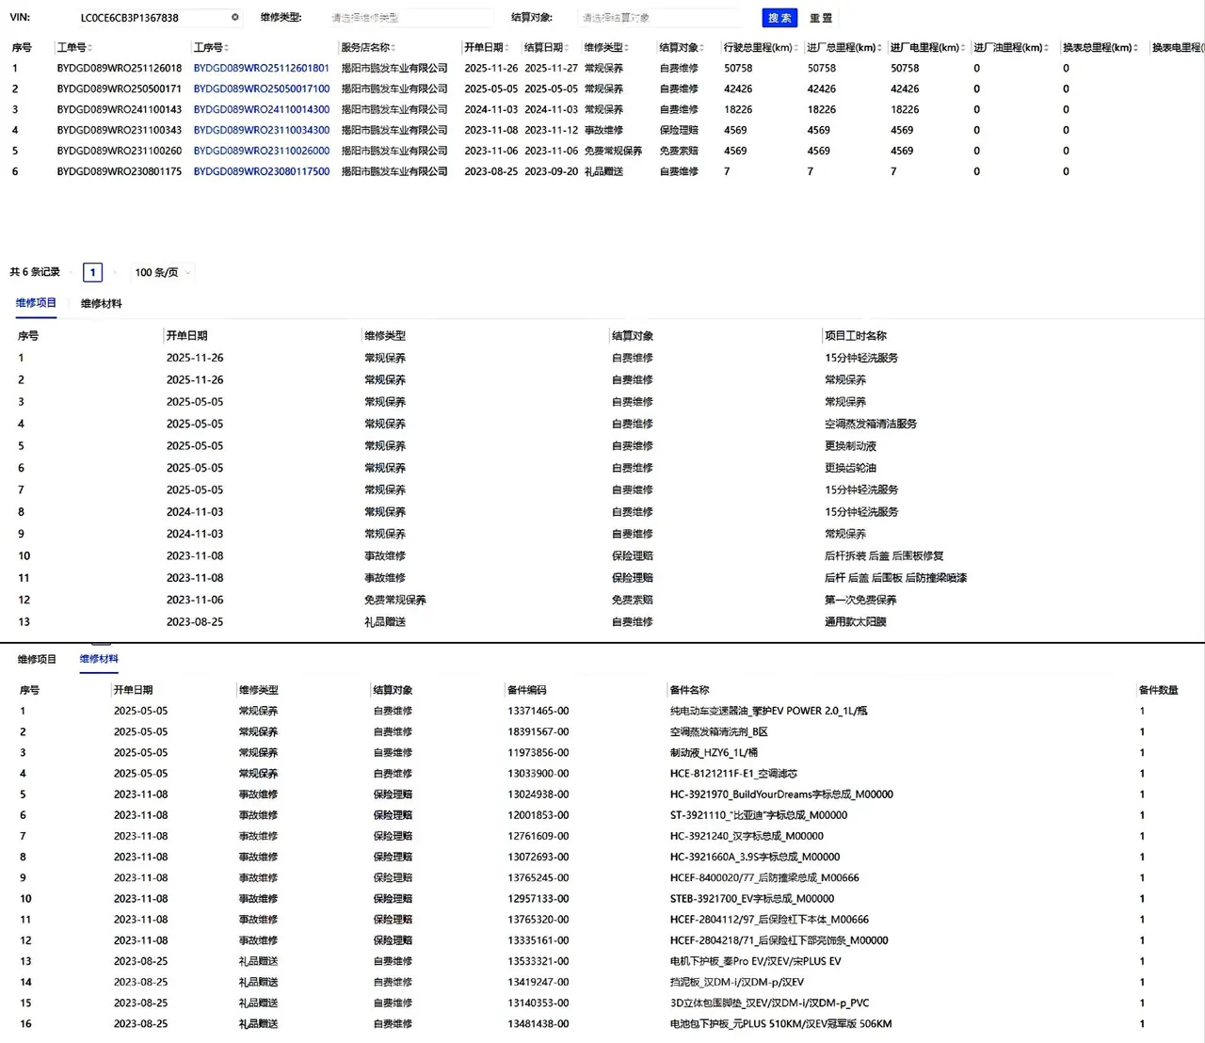Switch to the inactive 维修项目 tab

pos(37,660)
